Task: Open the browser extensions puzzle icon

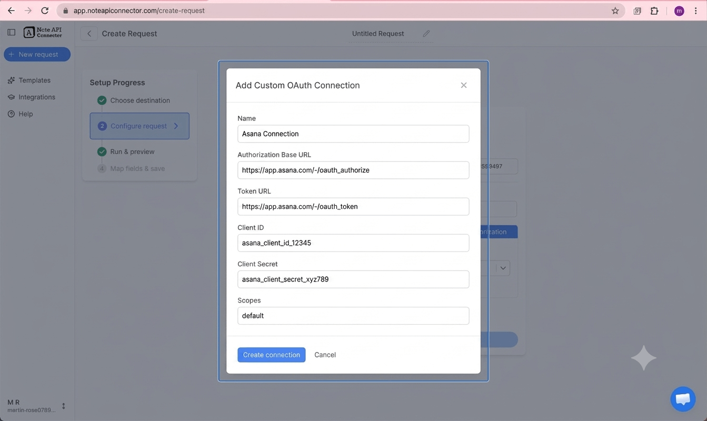Action: (x=654, y=11)
